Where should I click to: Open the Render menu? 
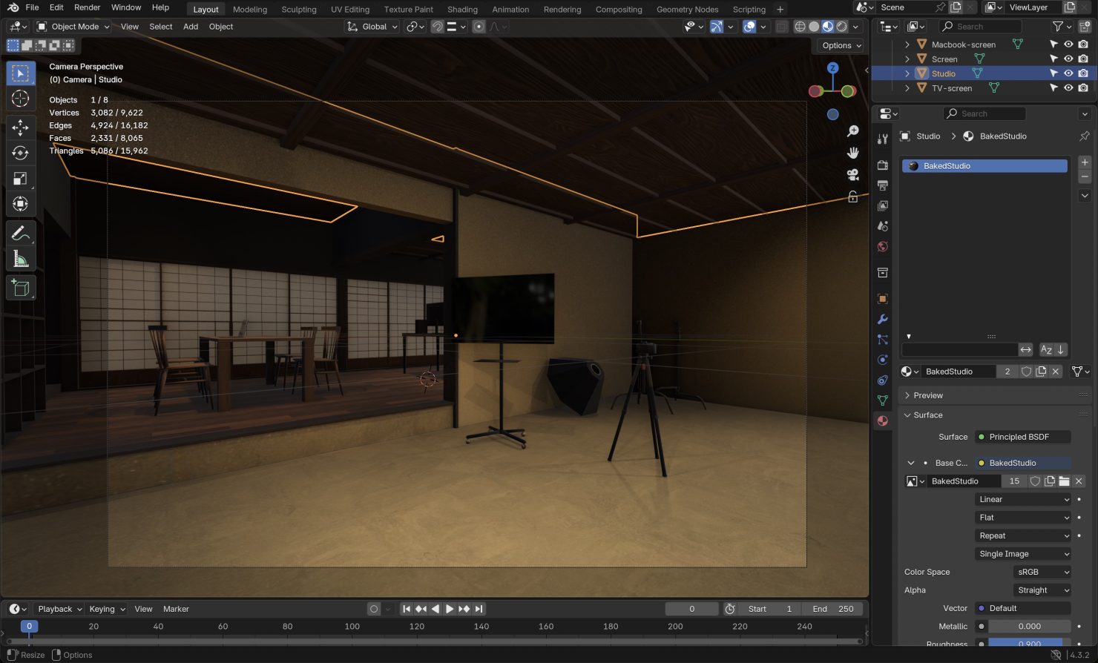click(87, 7)
